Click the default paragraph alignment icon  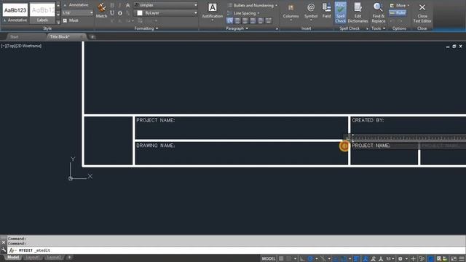230,20
